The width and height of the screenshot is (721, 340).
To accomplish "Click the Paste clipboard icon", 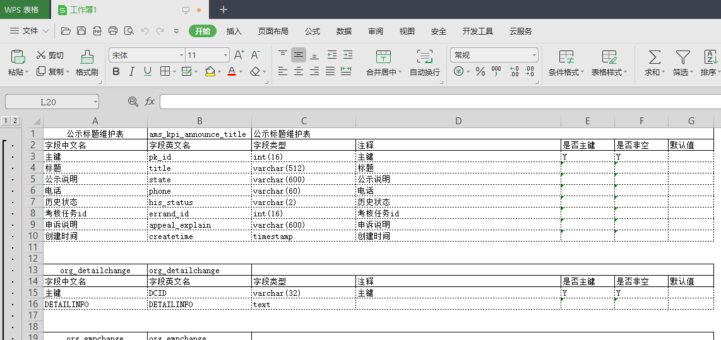I will pyautogui.click(x=18, y=57).
